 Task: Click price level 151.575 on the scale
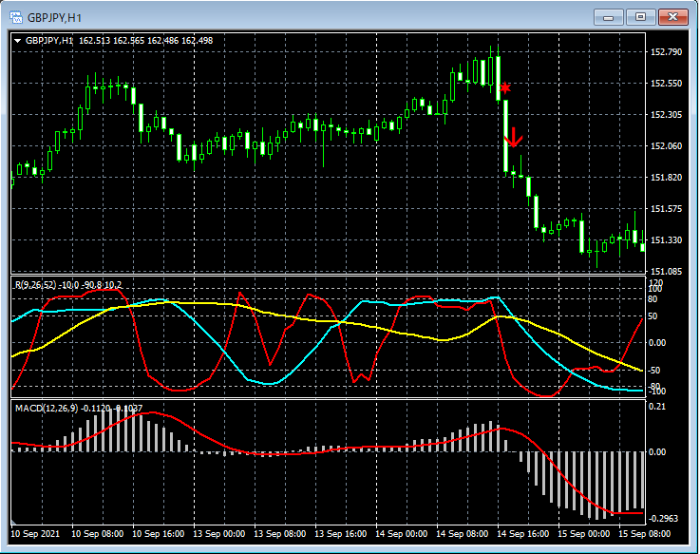point(667,209)
